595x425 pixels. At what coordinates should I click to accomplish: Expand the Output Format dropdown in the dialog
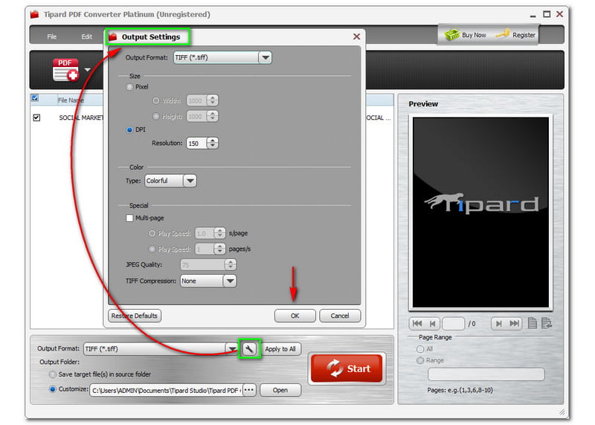click(265, 57)
